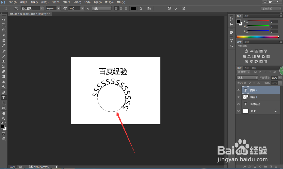Select the Lasso tool
This screenshot has width=283, height=169.
click(3, 30)
